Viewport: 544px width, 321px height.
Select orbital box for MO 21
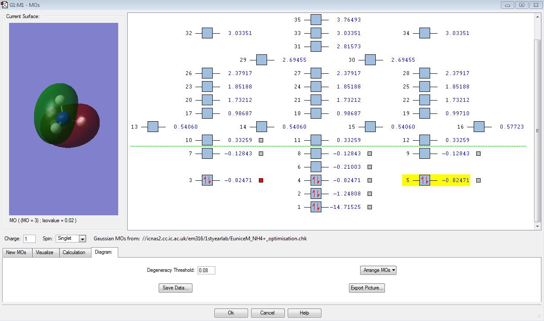[316, 100]
